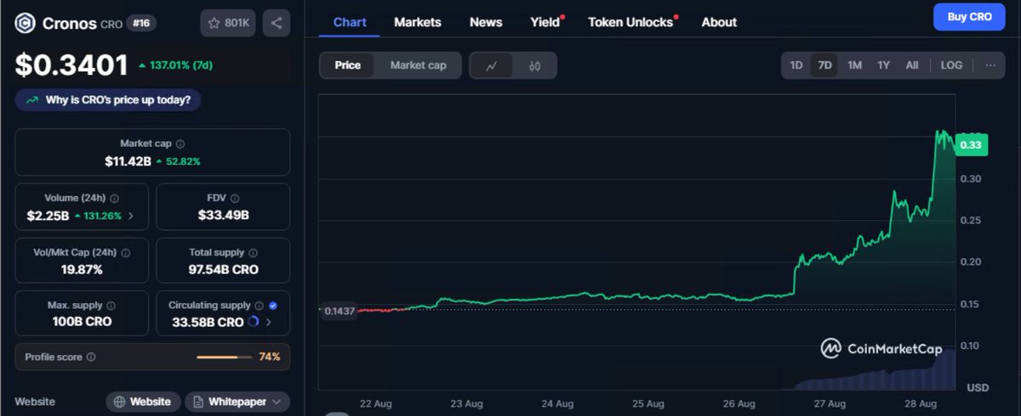Switch to the About tab
Viewport: 1021px width, 416px height.
[719, 22]
